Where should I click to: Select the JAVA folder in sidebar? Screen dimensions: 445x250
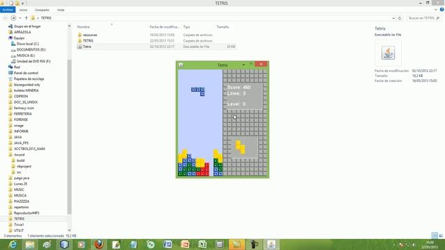point(17,137)
